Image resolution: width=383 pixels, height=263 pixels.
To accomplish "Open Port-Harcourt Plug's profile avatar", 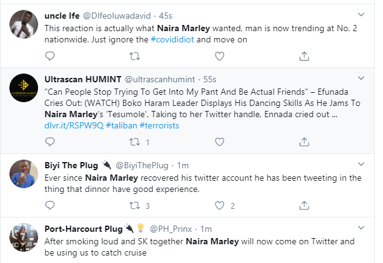I will pyautogui.click(x=23, y=237).
